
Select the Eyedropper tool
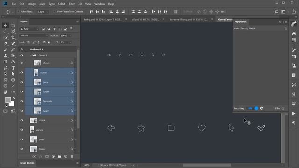coord(6,43)
